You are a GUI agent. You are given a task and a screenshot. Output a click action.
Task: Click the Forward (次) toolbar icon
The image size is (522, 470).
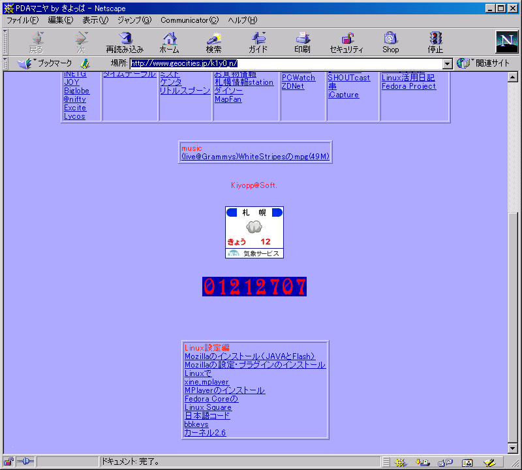pyautogui.click(x=81, y=42)
